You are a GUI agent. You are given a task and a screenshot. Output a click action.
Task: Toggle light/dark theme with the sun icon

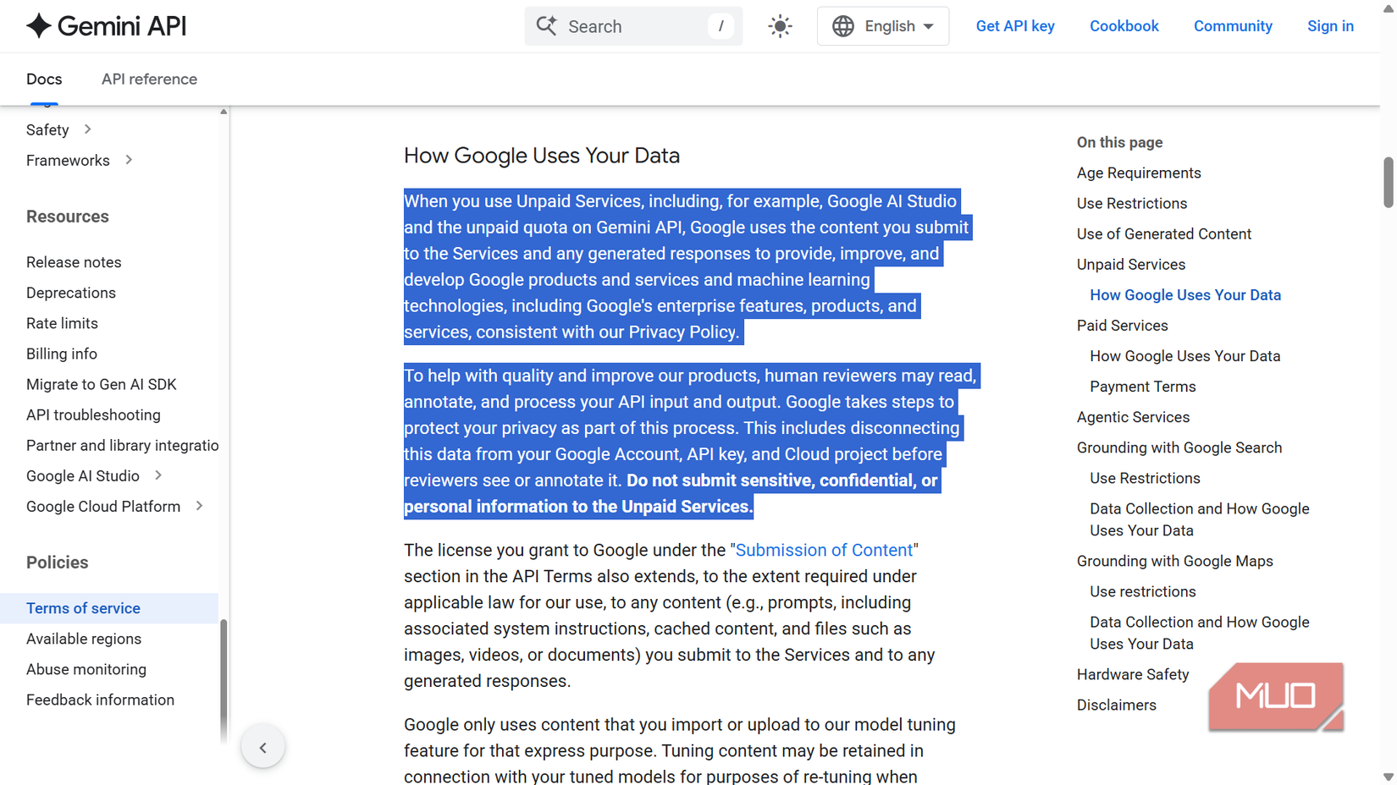pyautogui.click(x=778, y=26)
